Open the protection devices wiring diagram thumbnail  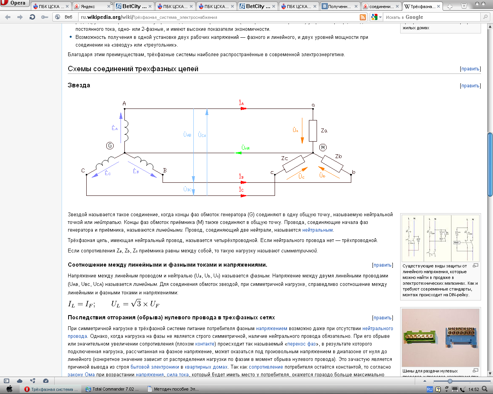tap(441, 238)
